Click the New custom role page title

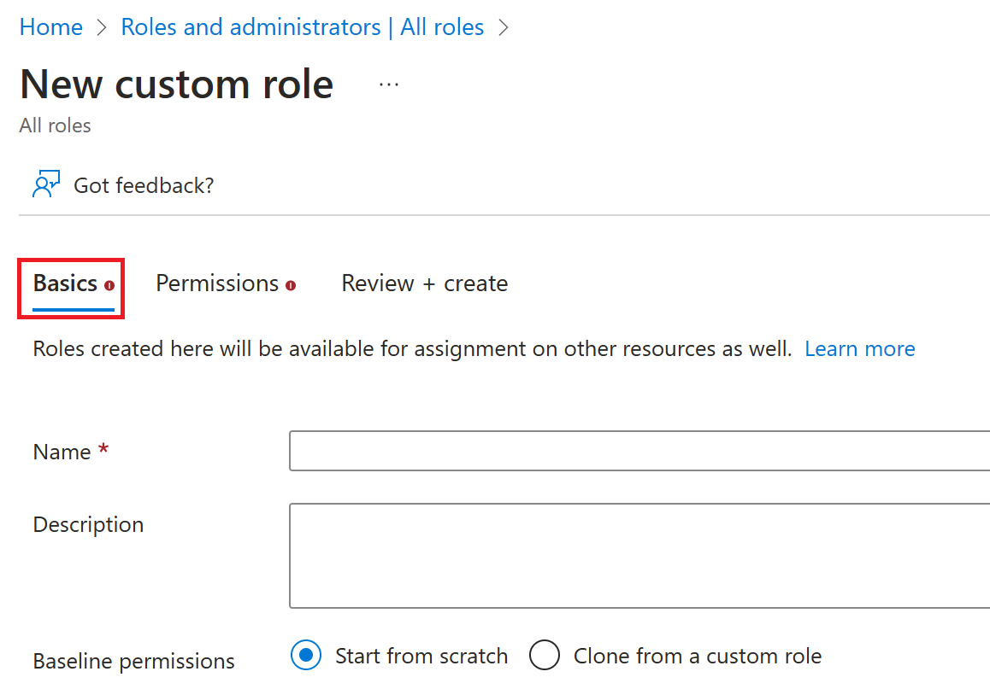click(176, 84)
